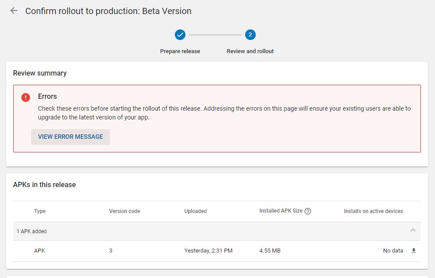
Task: Select the Review and rollout step label
Action: pyautogui.click(x=250, y=51)
